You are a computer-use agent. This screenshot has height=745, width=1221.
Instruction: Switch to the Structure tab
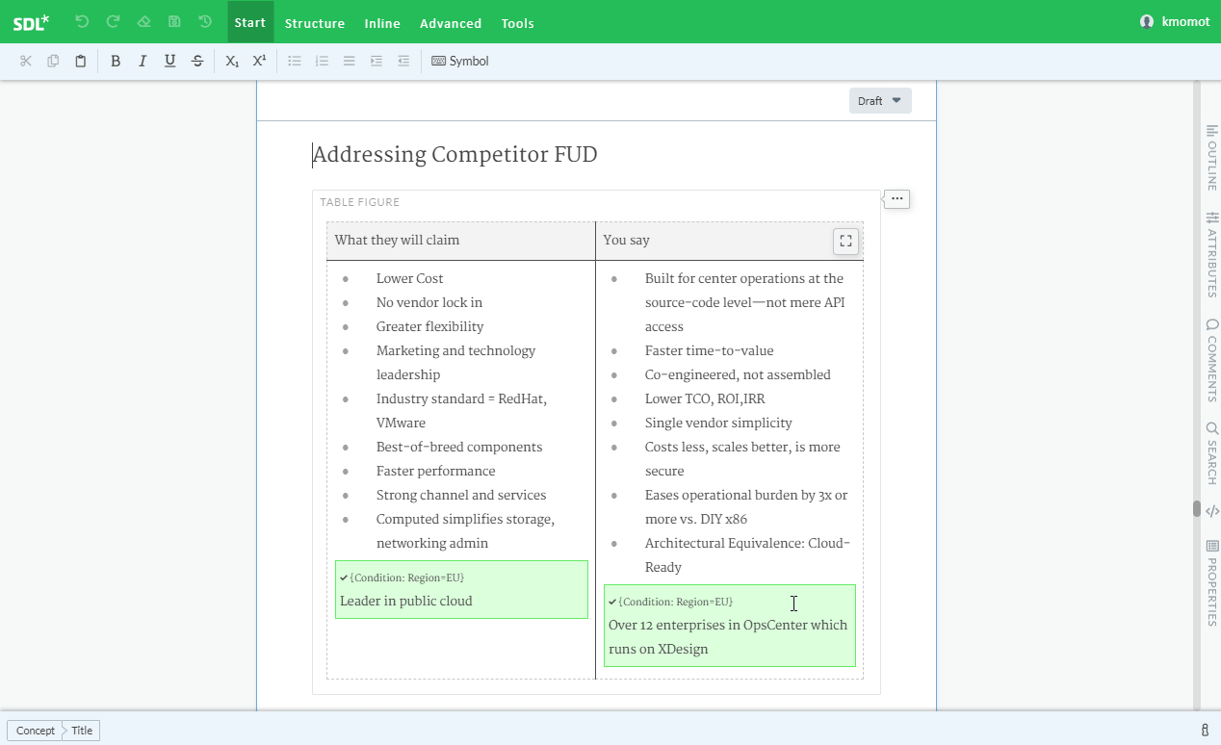(x=315, y=23)
